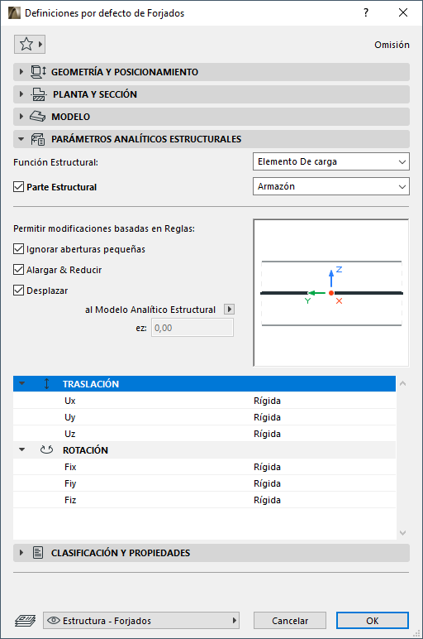Click the Geometría y Posicionamiento panel icon
Viewport: 423px width, 639px height.
click(39, 72)
